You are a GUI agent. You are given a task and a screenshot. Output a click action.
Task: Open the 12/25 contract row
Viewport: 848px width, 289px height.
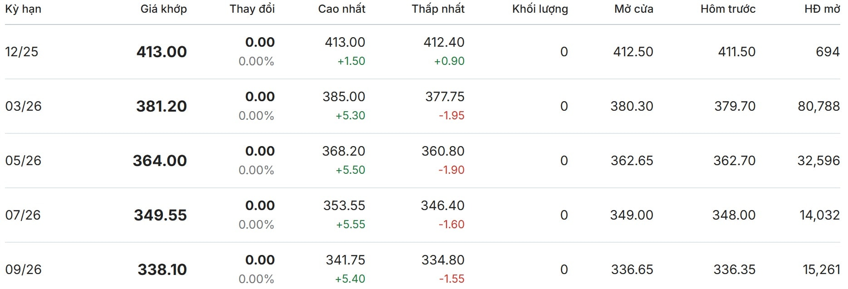pos(22,52)
